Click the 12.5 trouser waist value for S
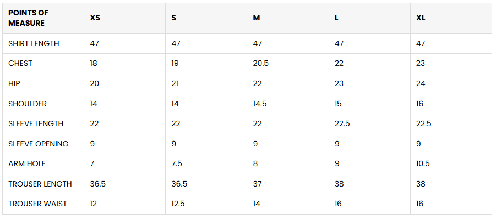The width and height of the screenshot is (496, 220). pyautogui.click(x=179, y=204)
